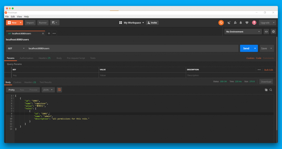
Task: Click the query param Description field
Action: click(231, 75)
